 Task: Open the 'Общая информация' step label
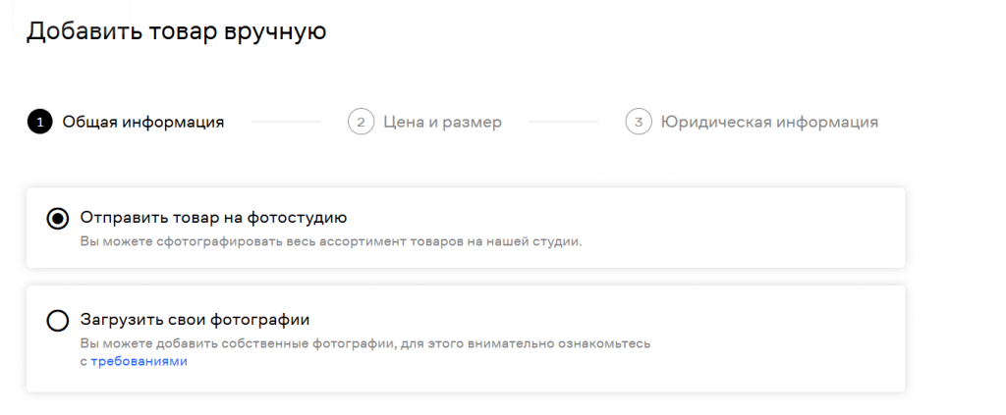coord(143,123)
